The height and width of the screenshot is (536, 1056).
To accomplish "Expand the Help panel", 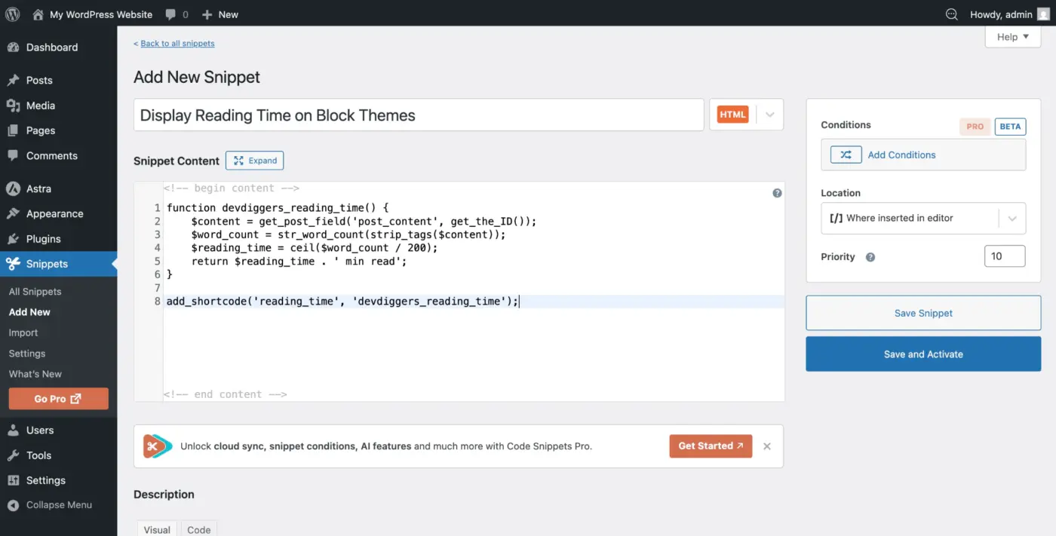I will 1013,37.
